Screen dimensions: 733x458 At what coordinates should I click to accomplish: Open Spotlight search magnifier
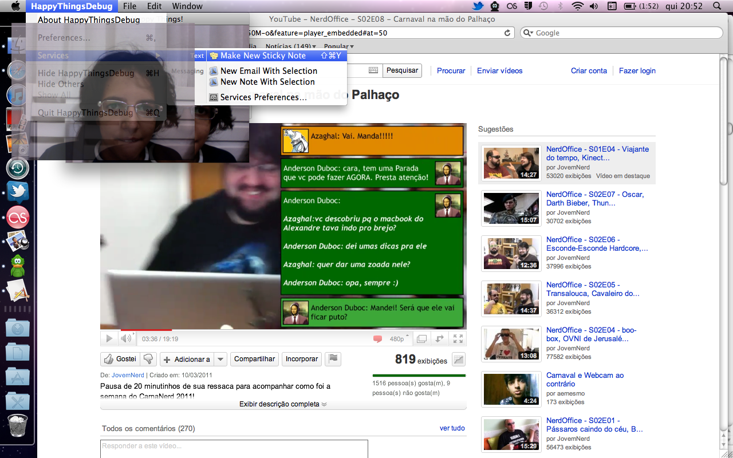718,6
